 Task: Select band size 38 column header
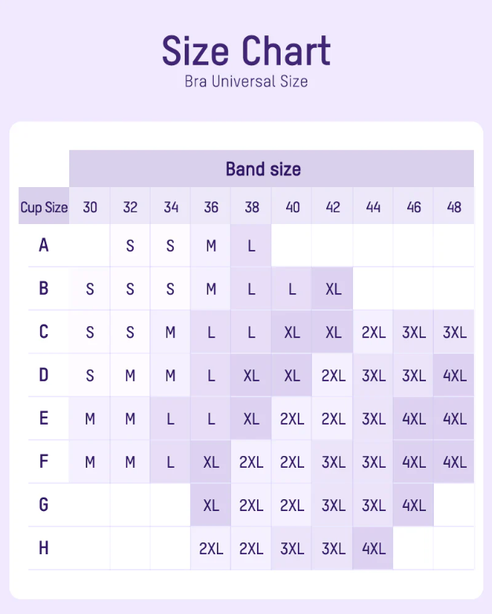[x=252, y=208]
